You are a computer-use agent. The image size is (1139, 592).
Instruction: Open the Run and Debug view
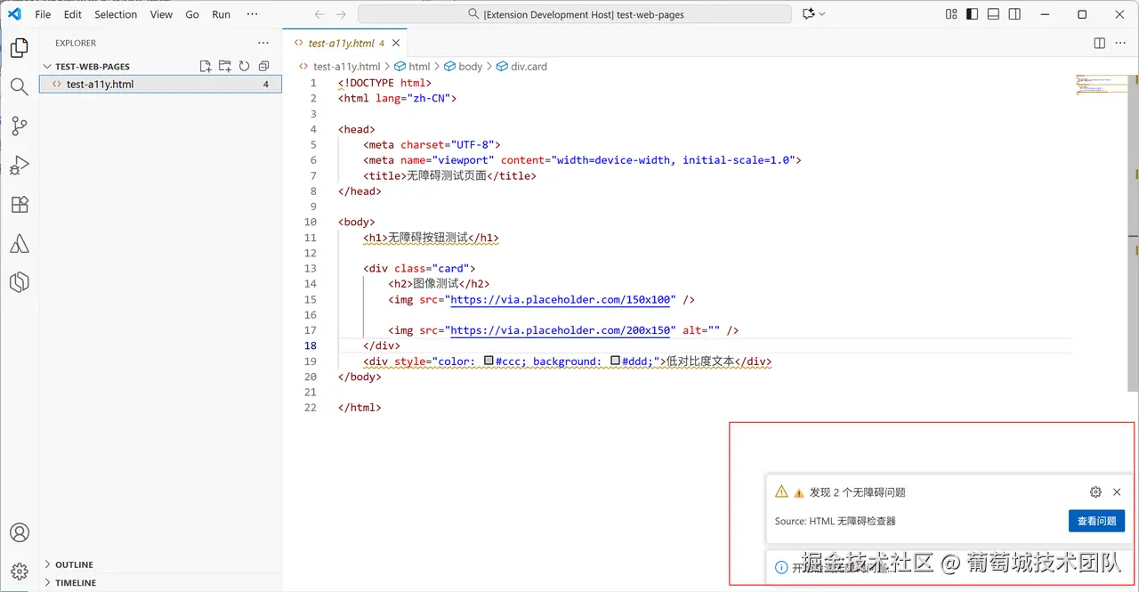tap(19, 165)
